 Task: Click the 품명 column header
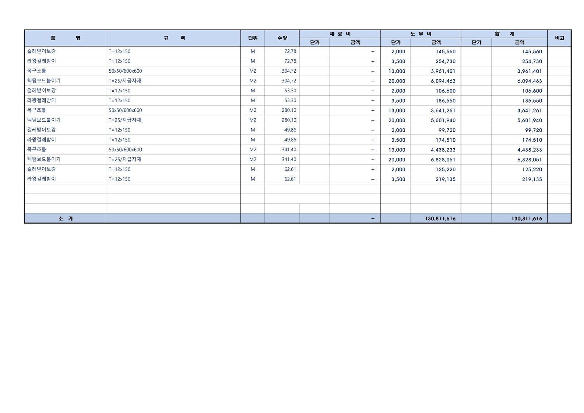65,38
